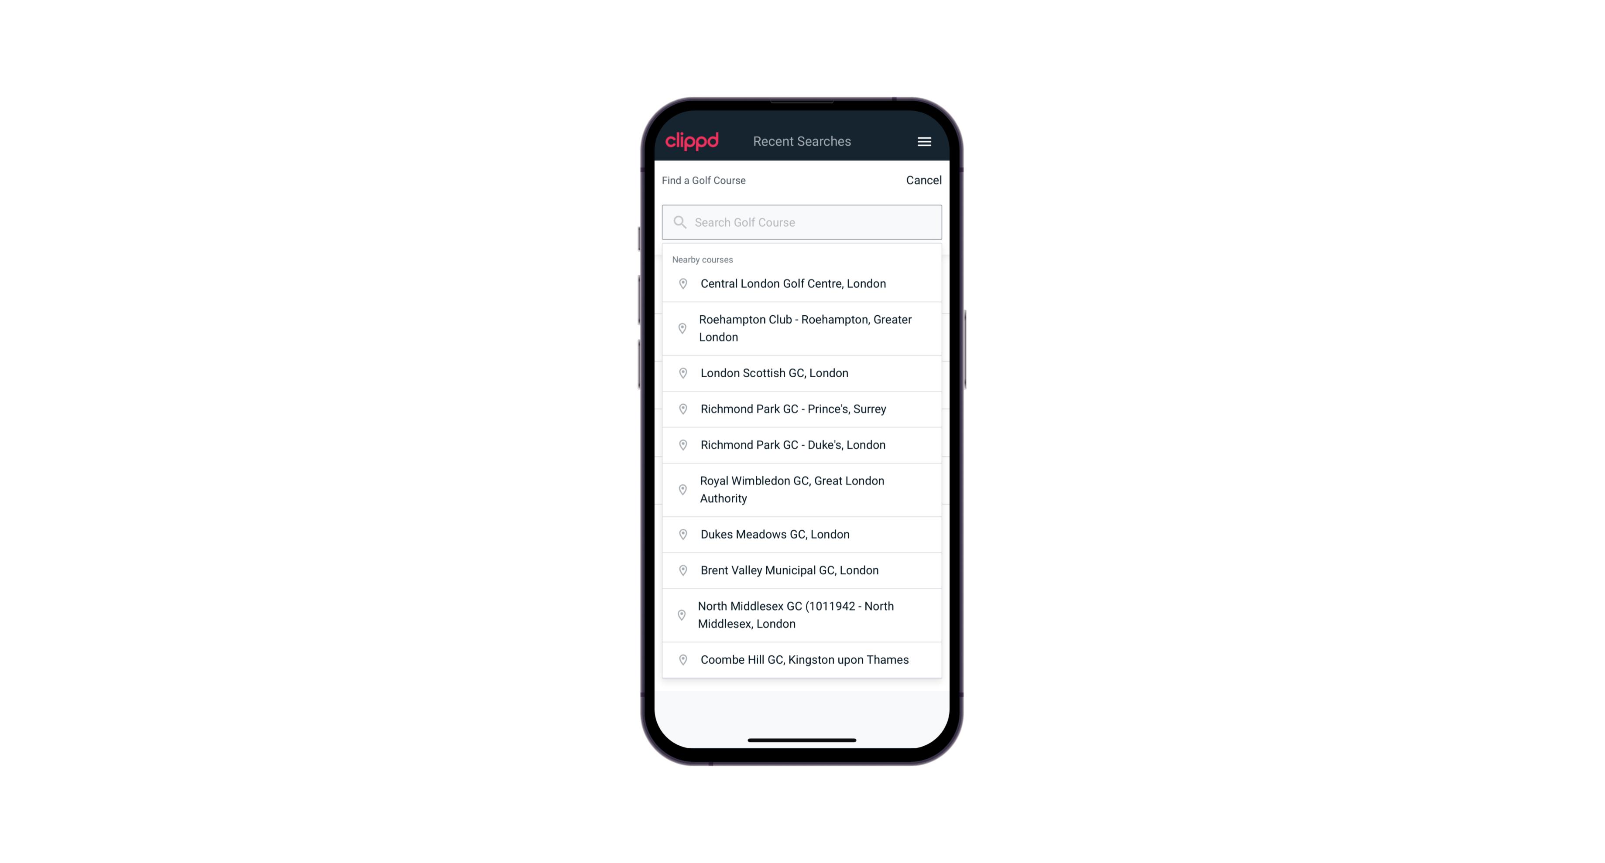Select North Middlesex GC from nearby courses
The height and width of the screenshot is (863, 1605).
pyautogui.click(x=802, y=614)
